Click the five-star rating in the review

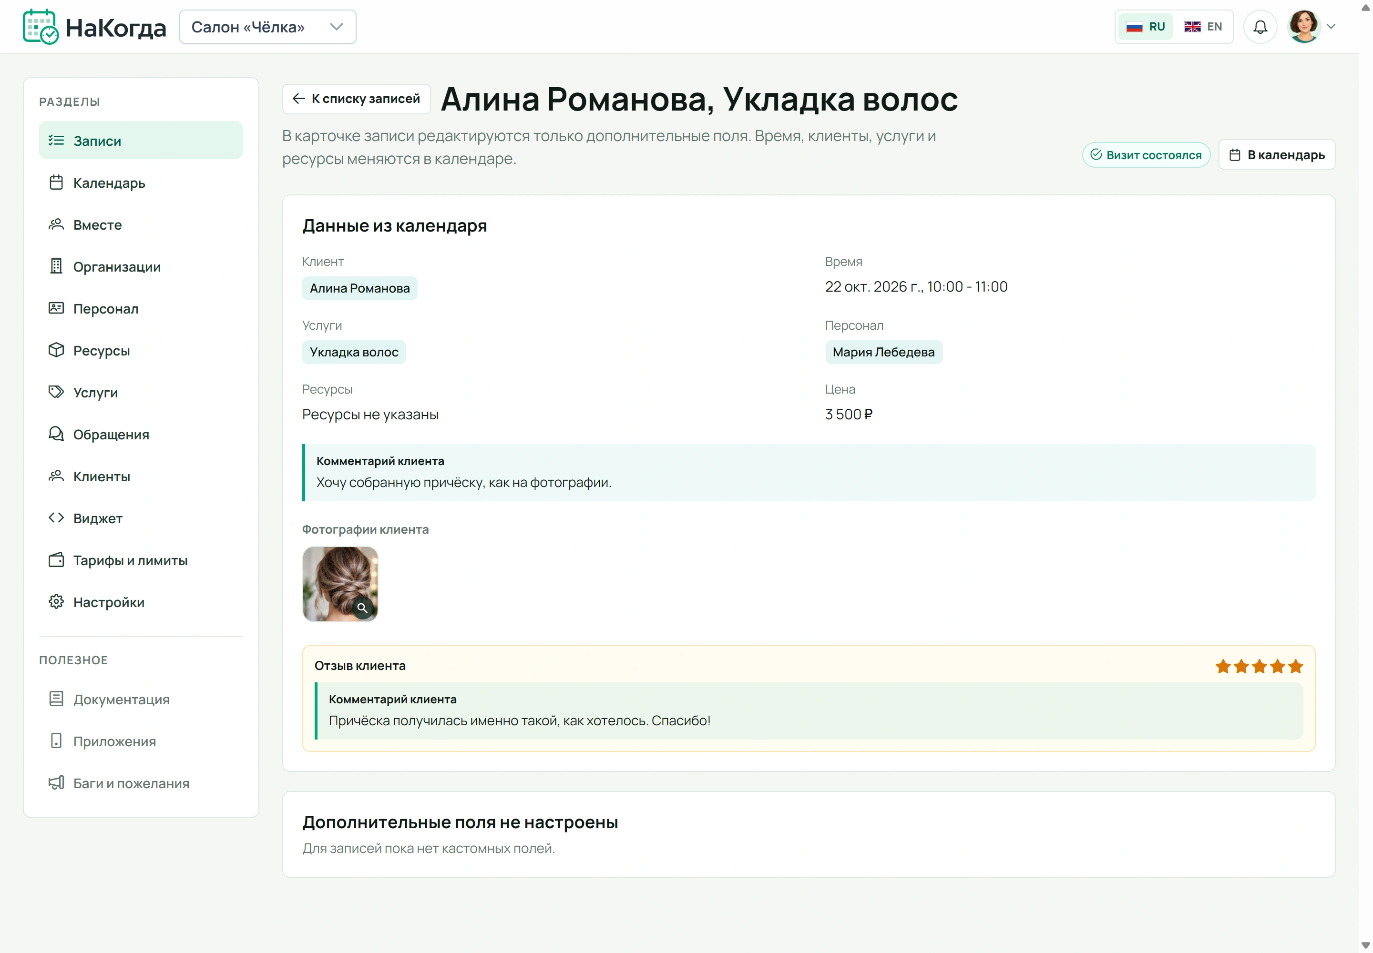click(x=1259, y=666)
